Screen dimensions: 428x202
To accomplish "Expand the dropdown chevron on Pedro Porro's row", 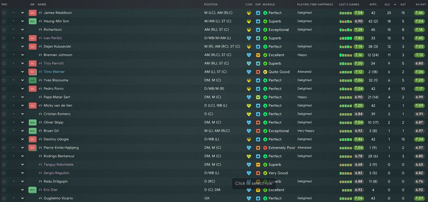I will [x=22, y=88].
